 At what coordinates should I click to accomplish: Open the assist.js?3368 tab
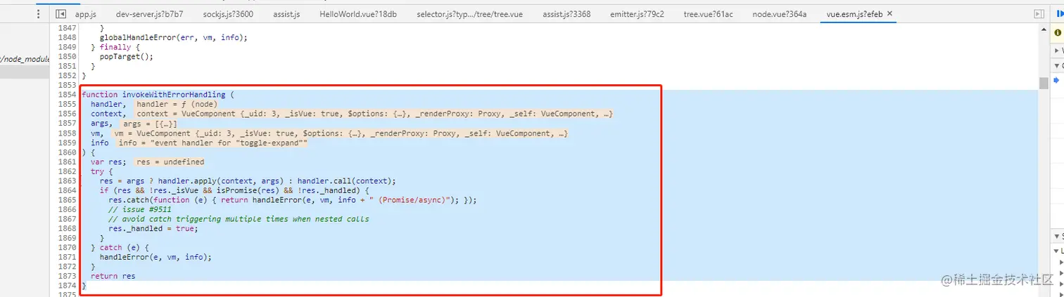click(x=566, y=13)
